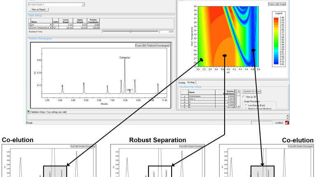
Task: Click the Update Rs Map button
Action: pos(251,91)
